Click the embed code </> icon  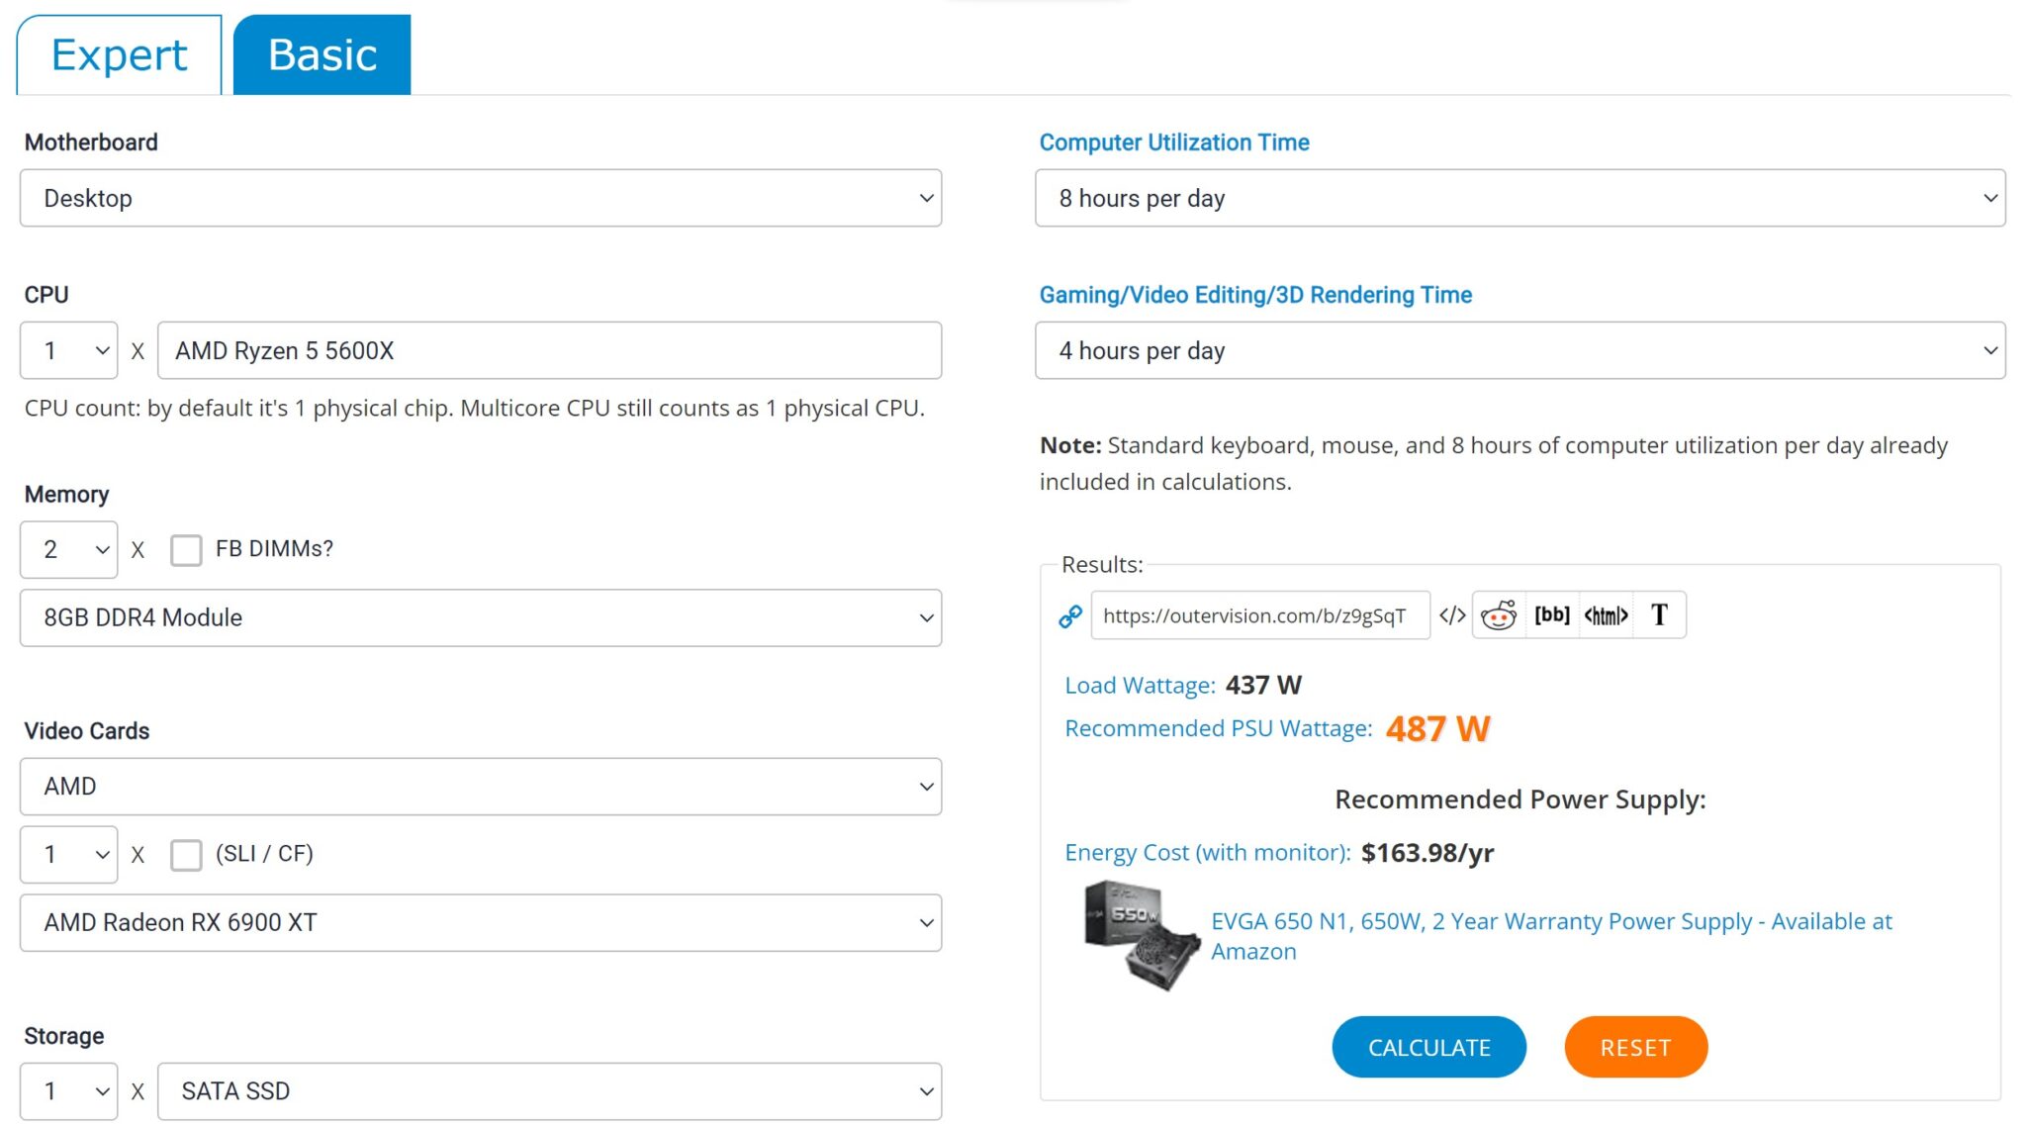1451,615
